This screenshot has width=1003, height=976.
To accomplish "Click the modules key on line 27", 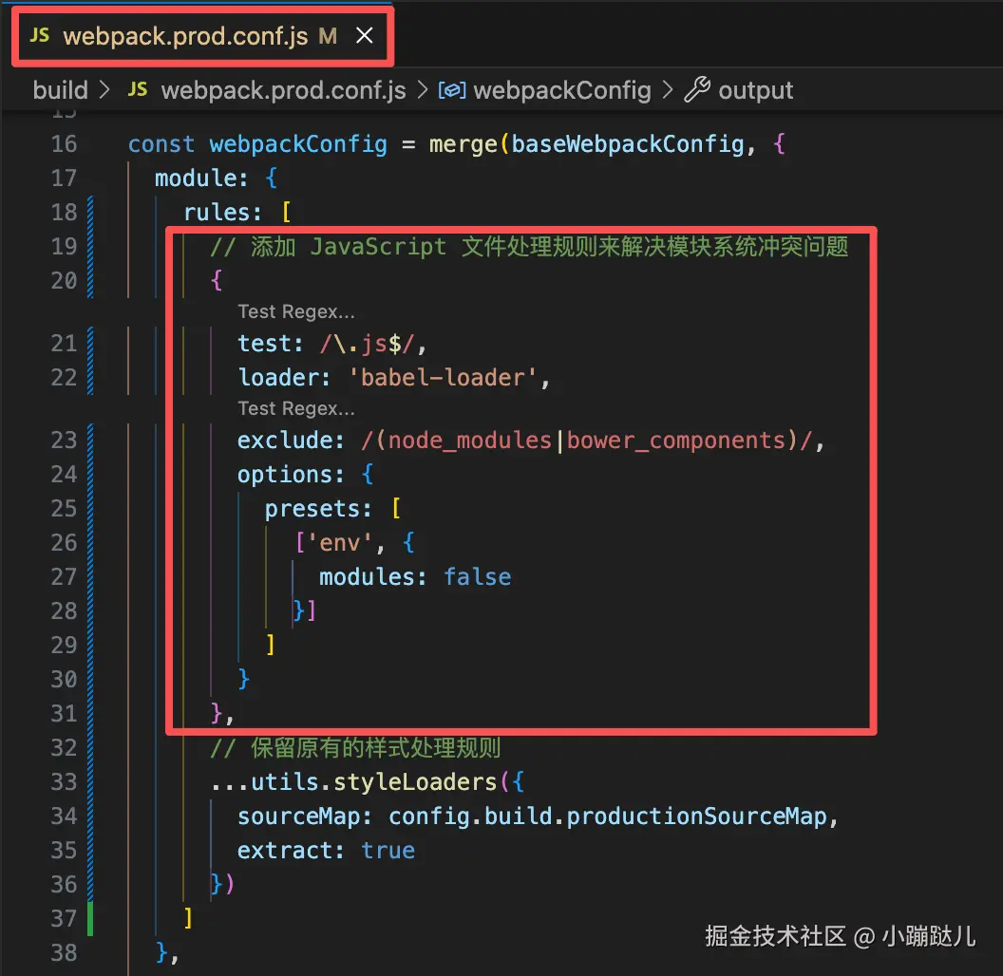I will coord(366,577).
